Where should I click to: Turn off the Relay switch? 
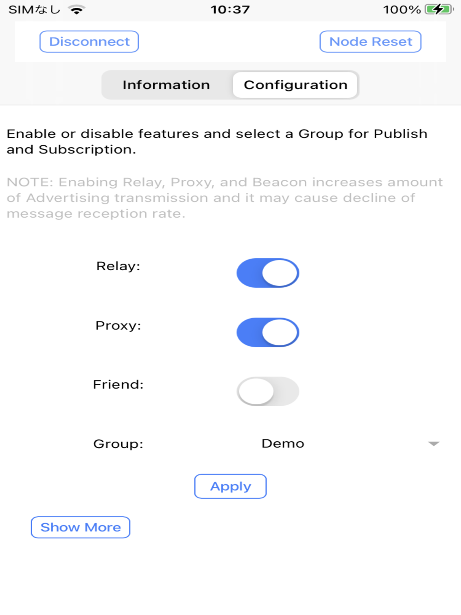coord(268,273)
